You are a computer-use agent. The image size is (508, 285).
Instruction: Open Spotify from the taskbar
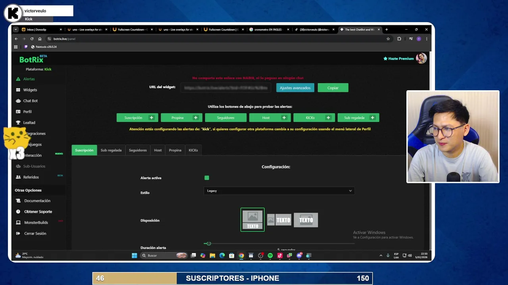tap(270, 256)
